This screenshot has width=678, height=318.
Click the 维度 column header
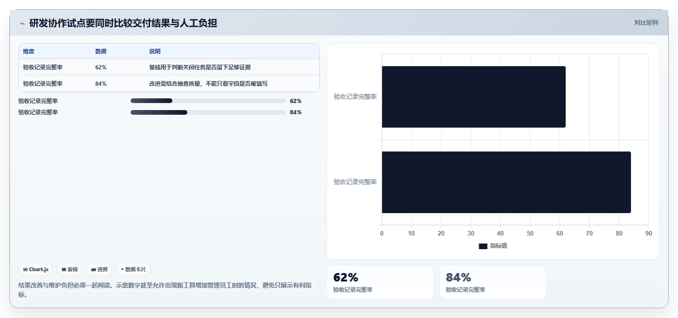pos(29,52)
